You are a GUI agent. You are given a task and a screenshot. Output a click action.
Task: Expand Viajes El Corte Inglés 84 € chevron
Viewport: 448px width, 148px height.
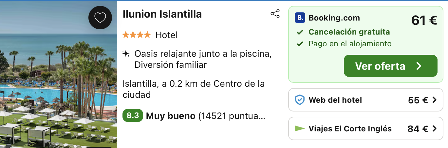(435, 129)
